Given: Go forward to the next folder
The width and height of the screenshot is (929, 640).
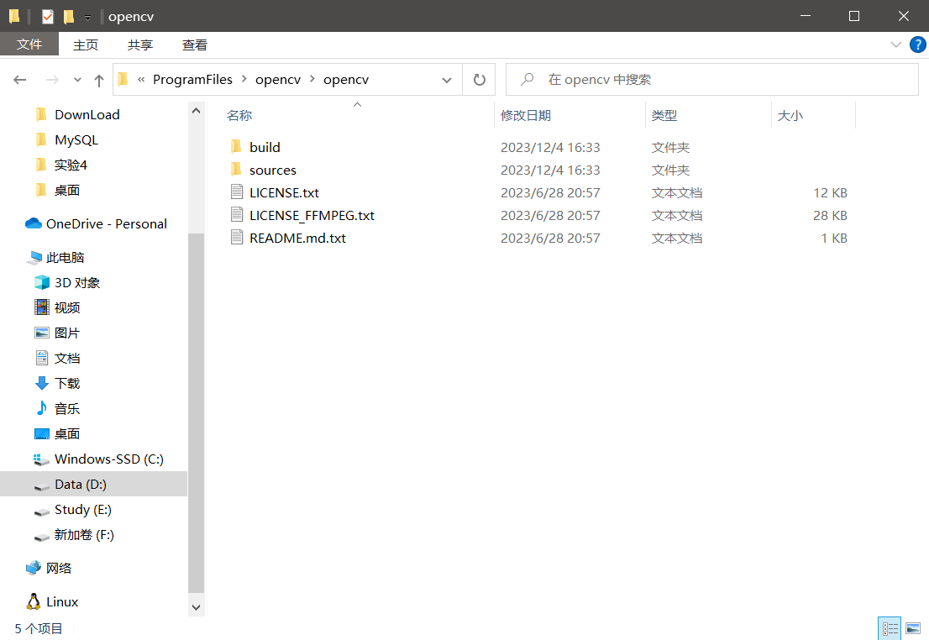Looking at the screenshot, I should (x=52, y=80).
